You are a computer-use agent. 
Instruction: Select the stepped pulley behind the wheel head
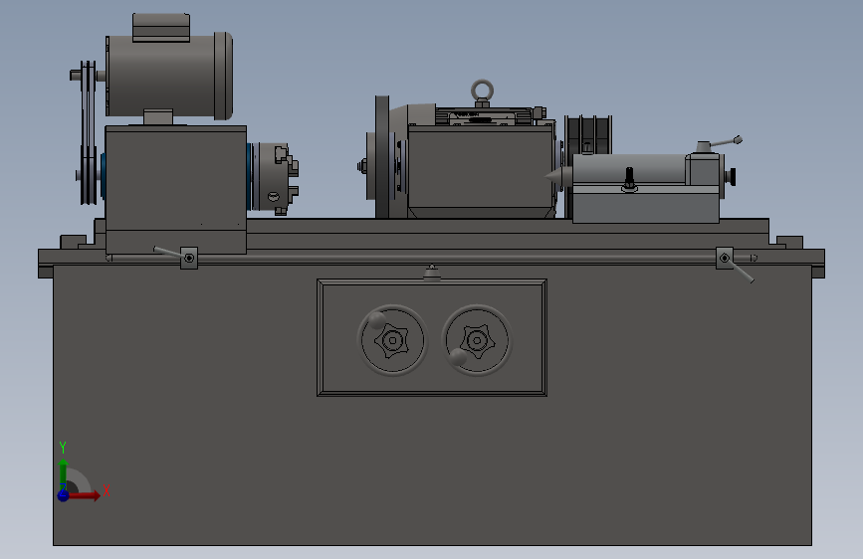tap(588, 135)
